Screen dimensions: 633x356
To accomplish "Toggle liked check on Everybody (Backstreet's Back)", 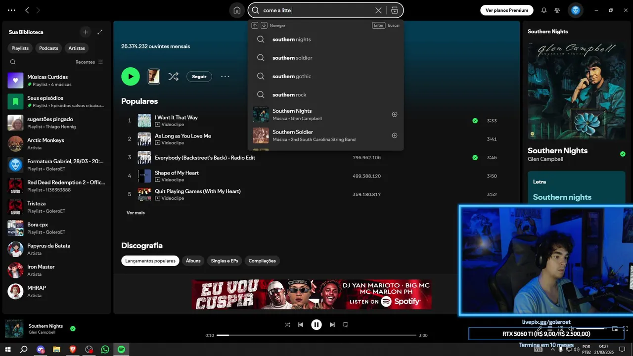I will point(475,157).
